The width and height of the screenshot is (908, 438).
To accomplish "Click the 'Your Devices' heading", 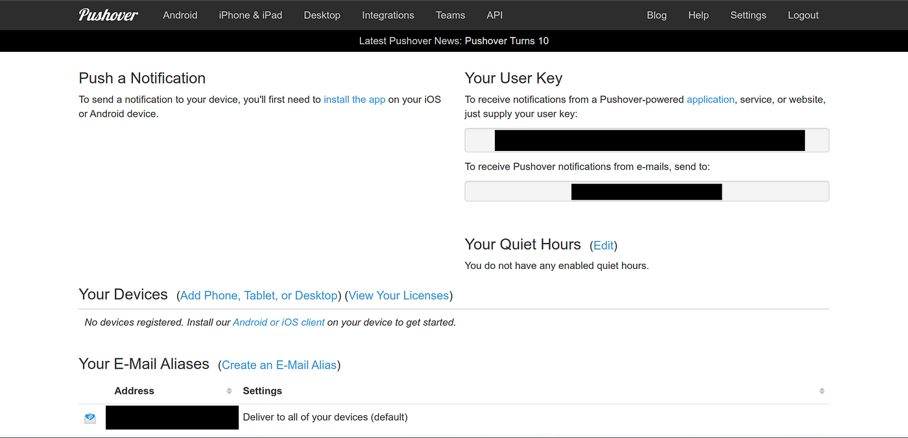I will pyautogui.click(x=123, y=294).
